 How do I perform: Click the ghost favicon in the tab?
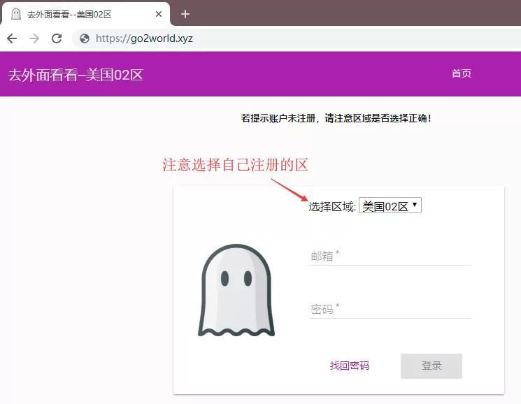click(15, 14)
